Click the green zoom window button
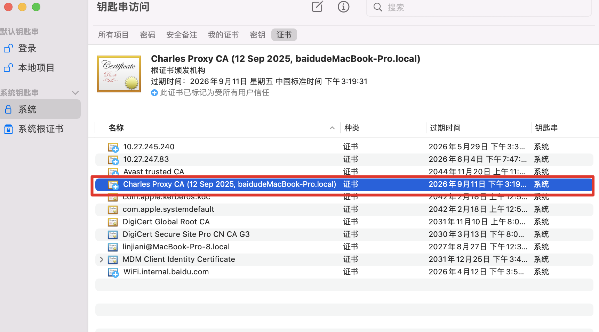This screenshot has height=332, width=599. click(x=36, y=7)
